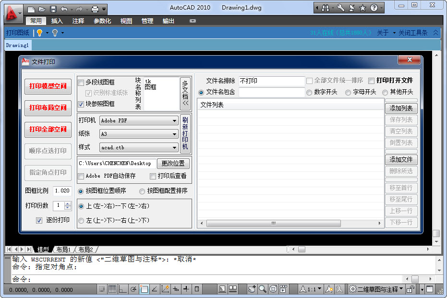Open the 关于 dropdown arrow

coord(394,33)
